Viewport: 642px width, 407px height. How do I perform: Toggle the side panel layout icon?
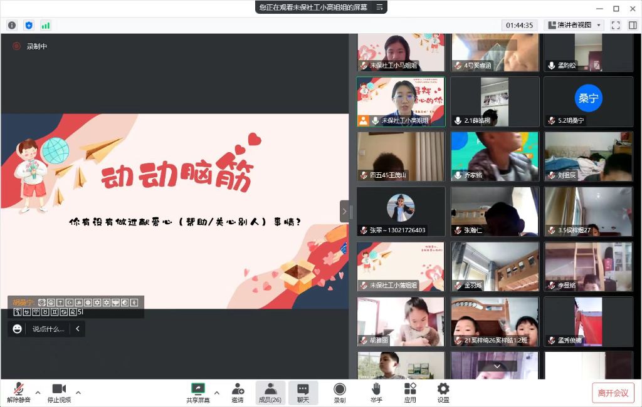pos(632,25)
